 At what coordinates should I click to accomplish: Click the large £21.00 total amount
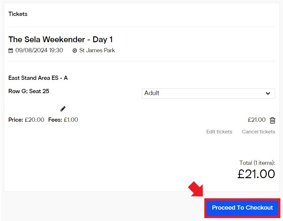pos(256,174)
